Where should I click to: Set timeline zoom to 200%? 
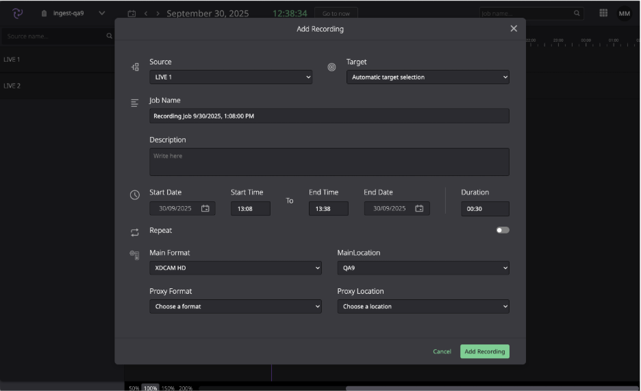click(186, 388)
